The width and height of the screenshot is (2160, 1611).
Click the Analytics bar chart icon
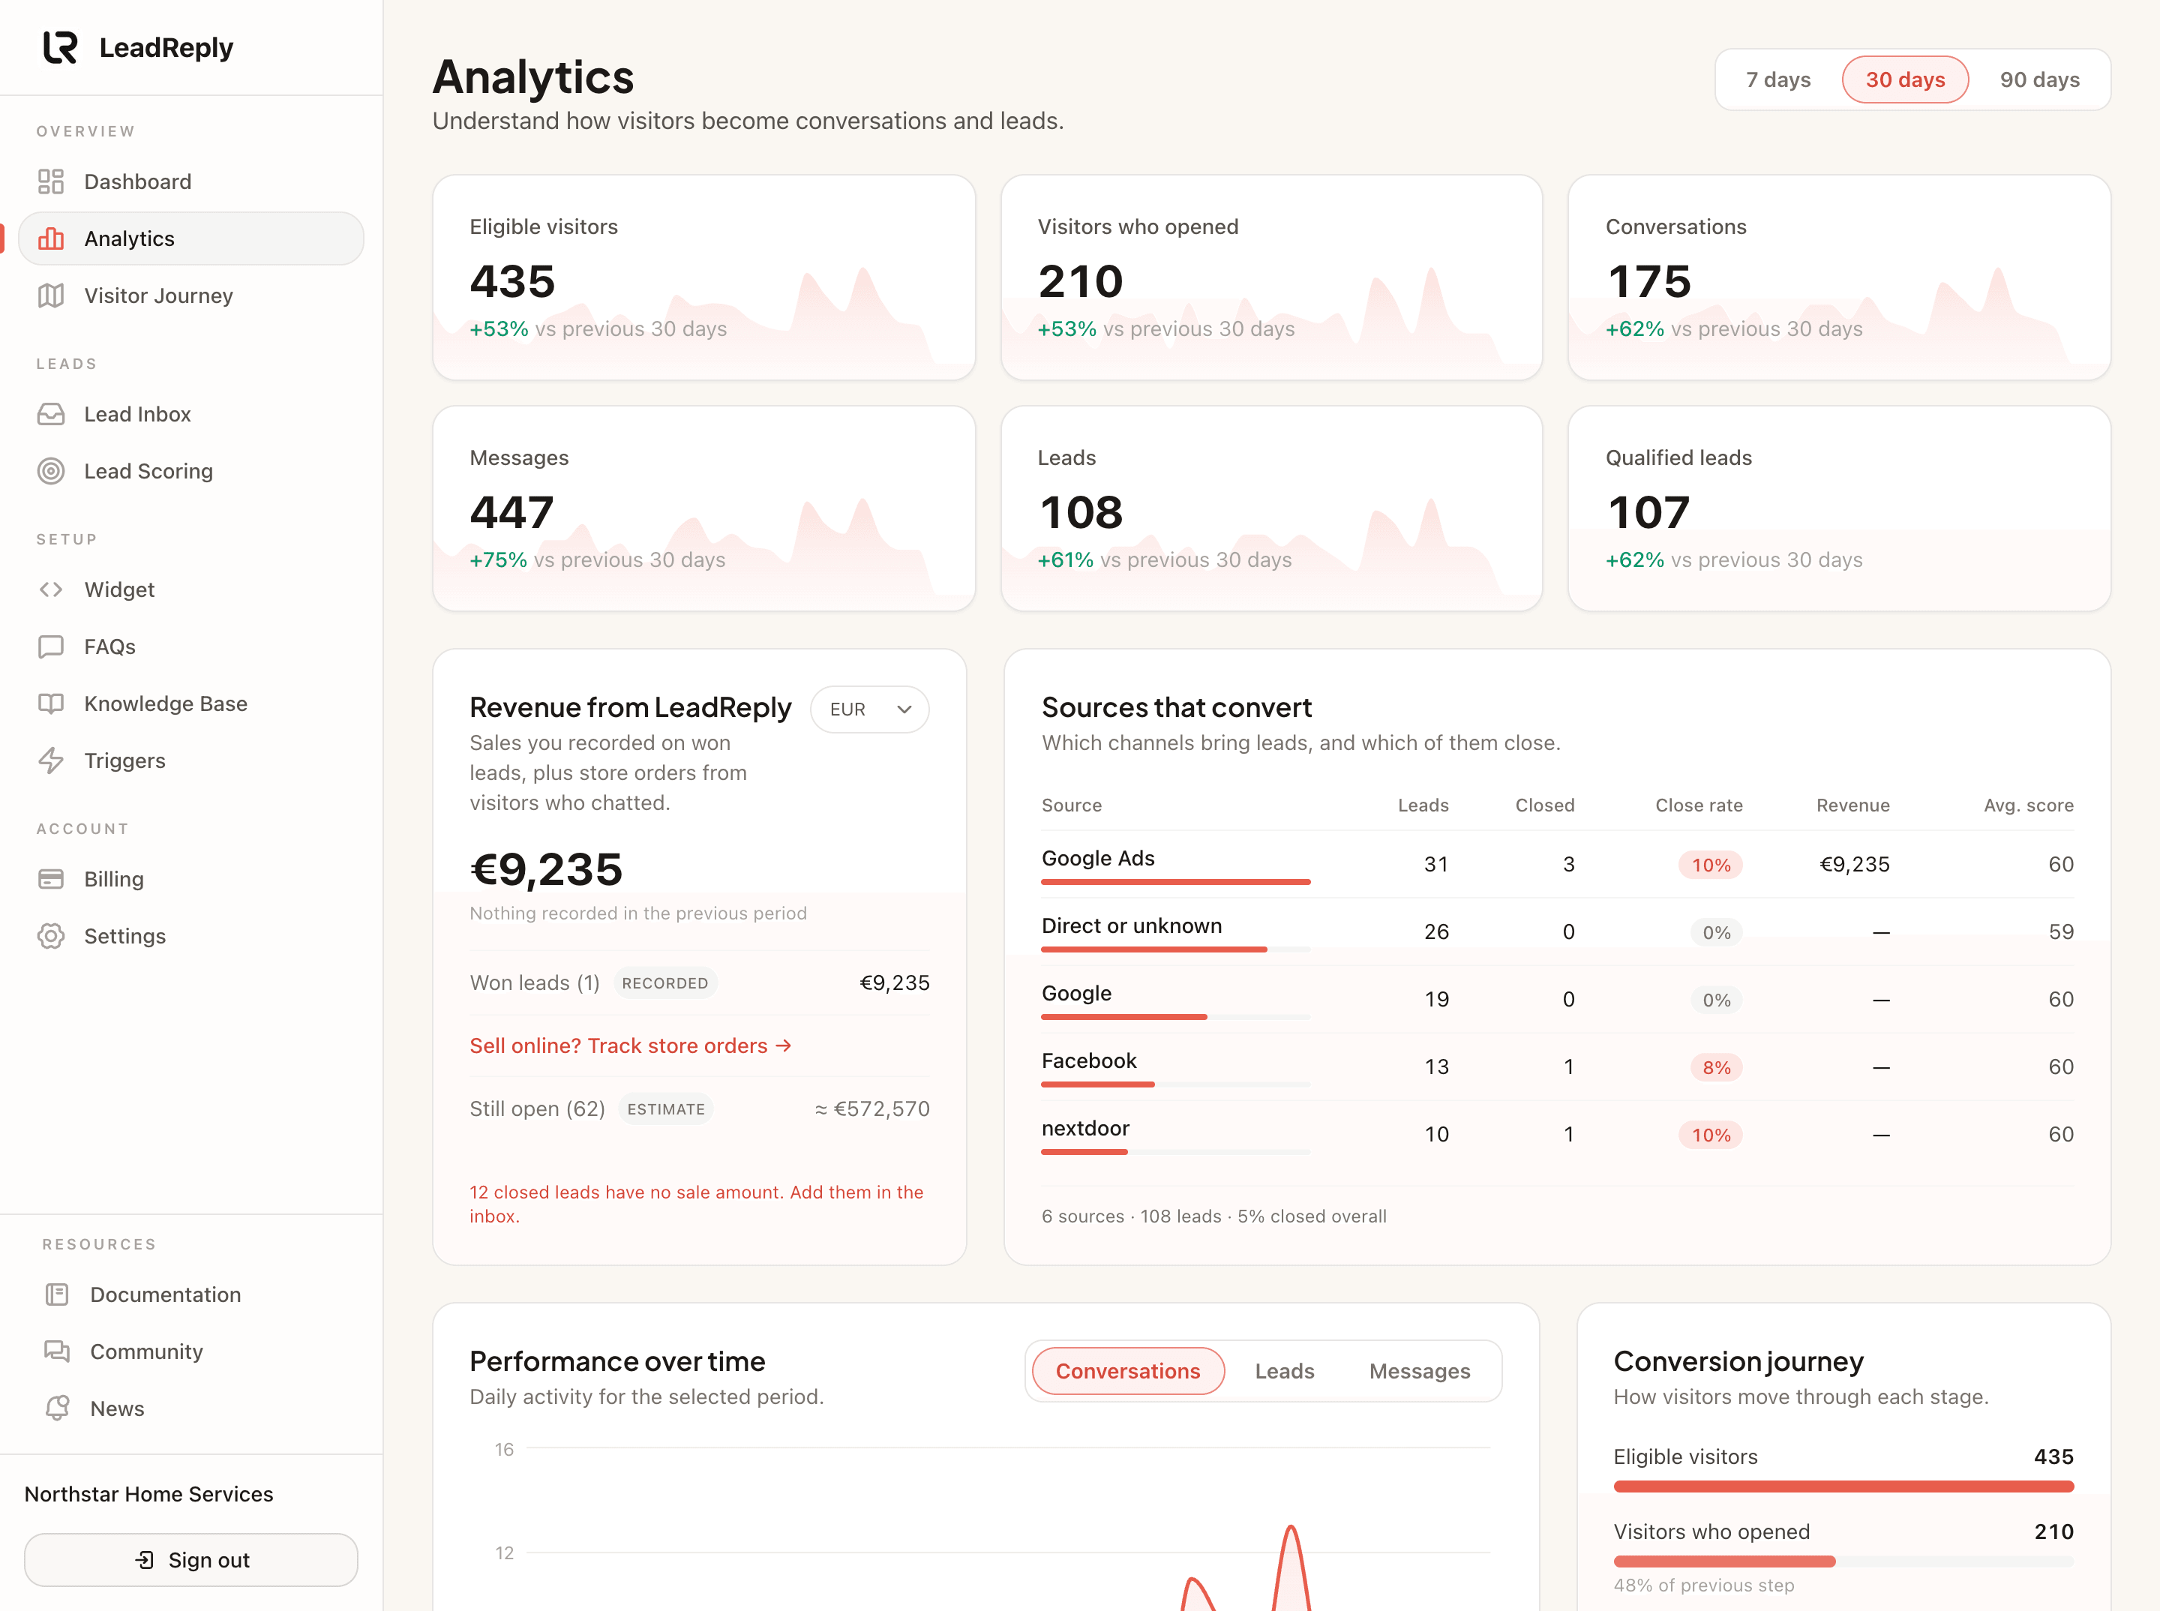coord(51,239)
